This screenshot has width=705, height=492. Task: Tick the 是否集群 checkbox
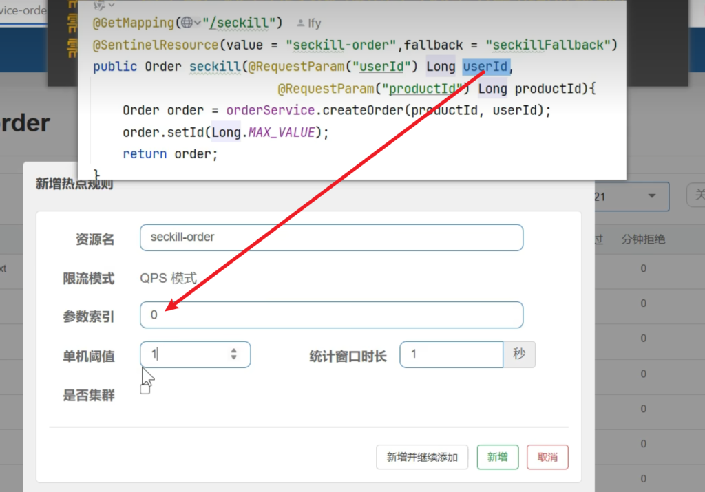point(145,389)
